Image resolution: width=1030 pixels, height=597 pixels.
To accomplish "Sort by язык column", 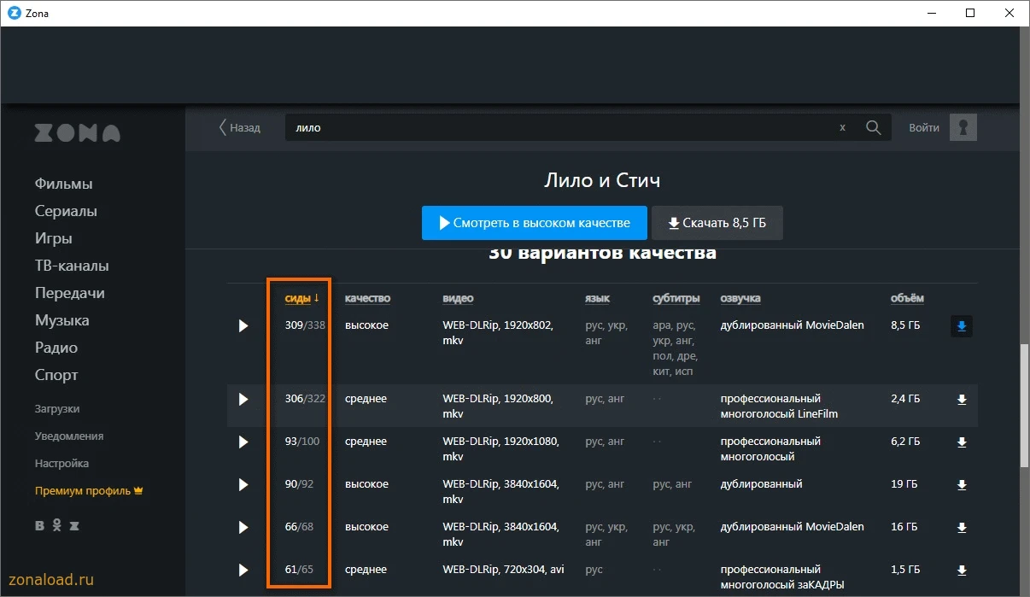I will tap(597, 298).
